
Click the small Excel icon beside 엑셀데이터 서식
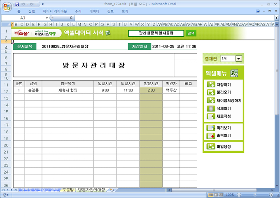click(x=108, y=33)
